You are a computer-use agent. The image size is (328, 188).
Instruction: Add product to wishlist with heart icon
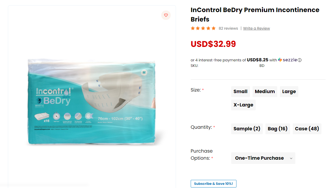[x=166, y=15]
